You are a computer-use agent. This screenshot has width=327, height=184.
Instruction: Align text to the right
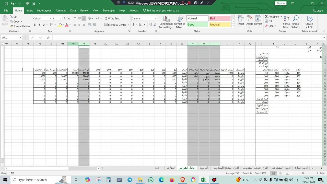(x=84, y=25)
